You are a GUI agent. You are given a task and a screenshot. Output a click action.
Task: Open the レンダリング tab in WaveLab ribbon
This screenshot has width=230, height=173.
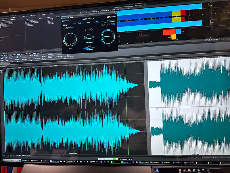[x=39, y=53]
